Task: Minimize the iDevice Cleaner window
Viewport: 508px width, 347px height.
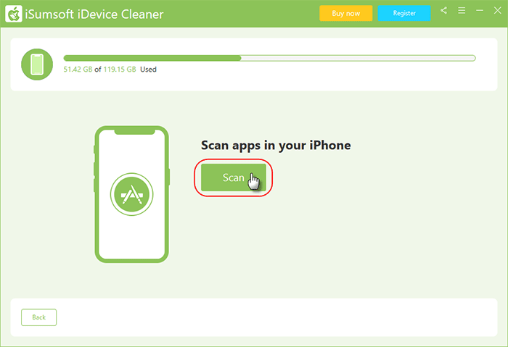Action: click(480, 11)
